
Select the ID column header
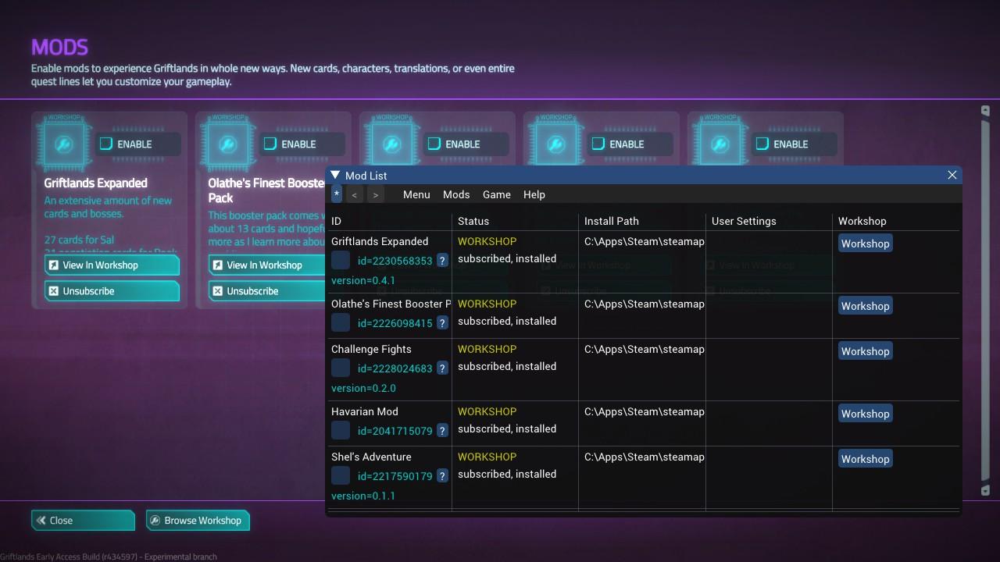click(x=336, y=221)
